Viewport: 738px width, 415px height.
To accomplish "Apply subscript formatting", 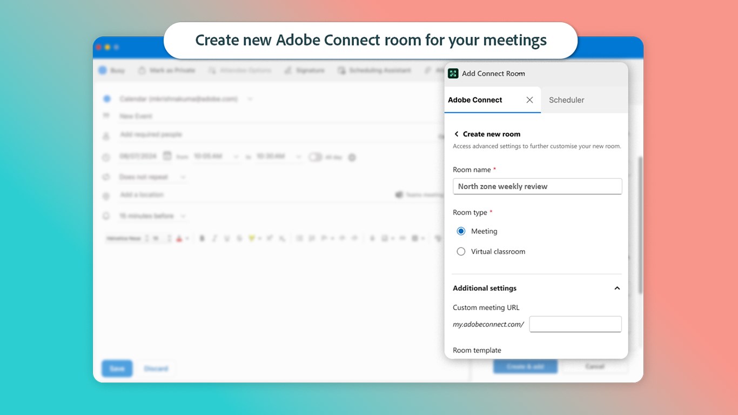I will [x=282, y=238].
